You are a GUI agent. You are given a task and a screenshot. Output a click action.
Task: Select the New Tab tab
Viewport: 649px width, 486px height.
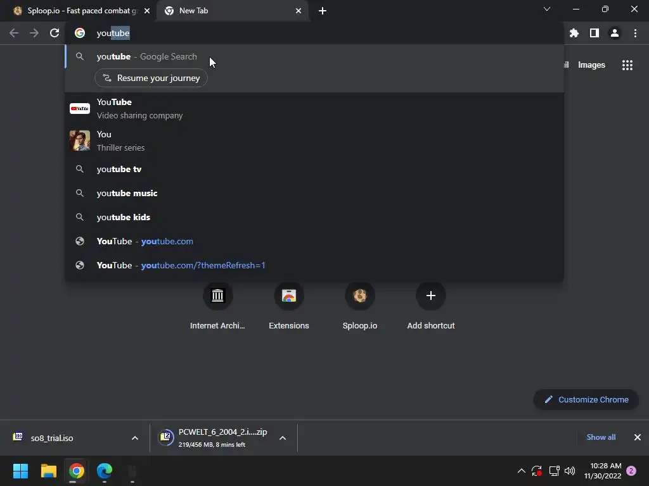232,11
